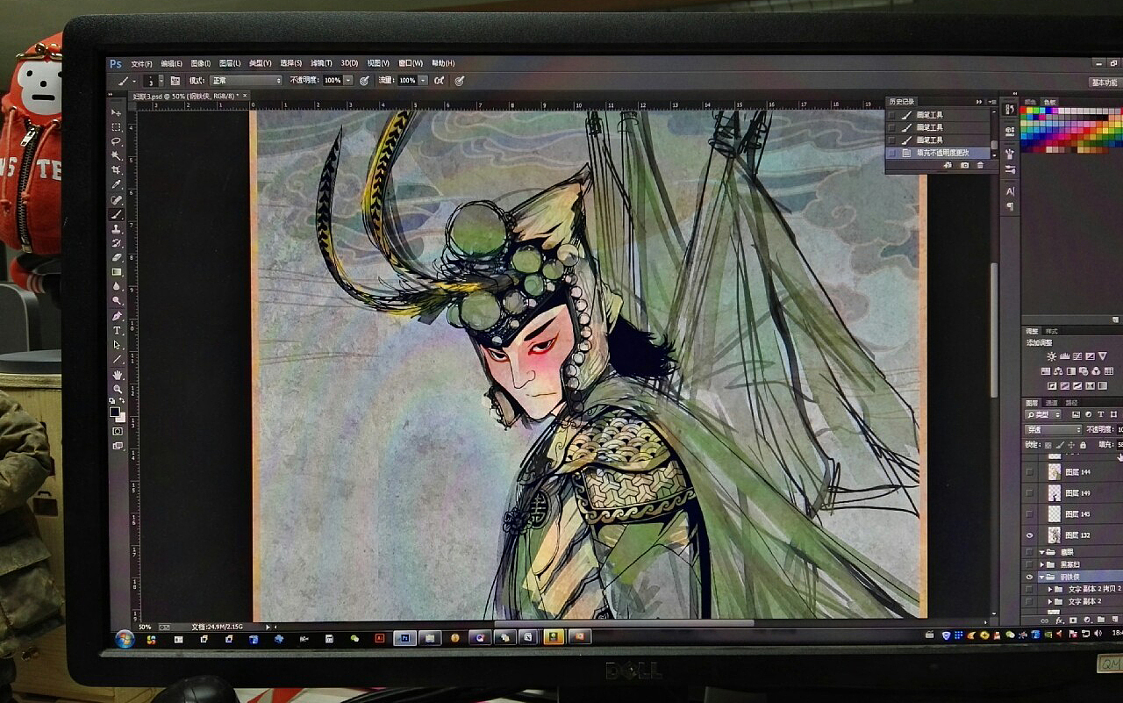1123x703 pixels.
Task: Open the 视图(V) menu
Action: click(378, 64)
